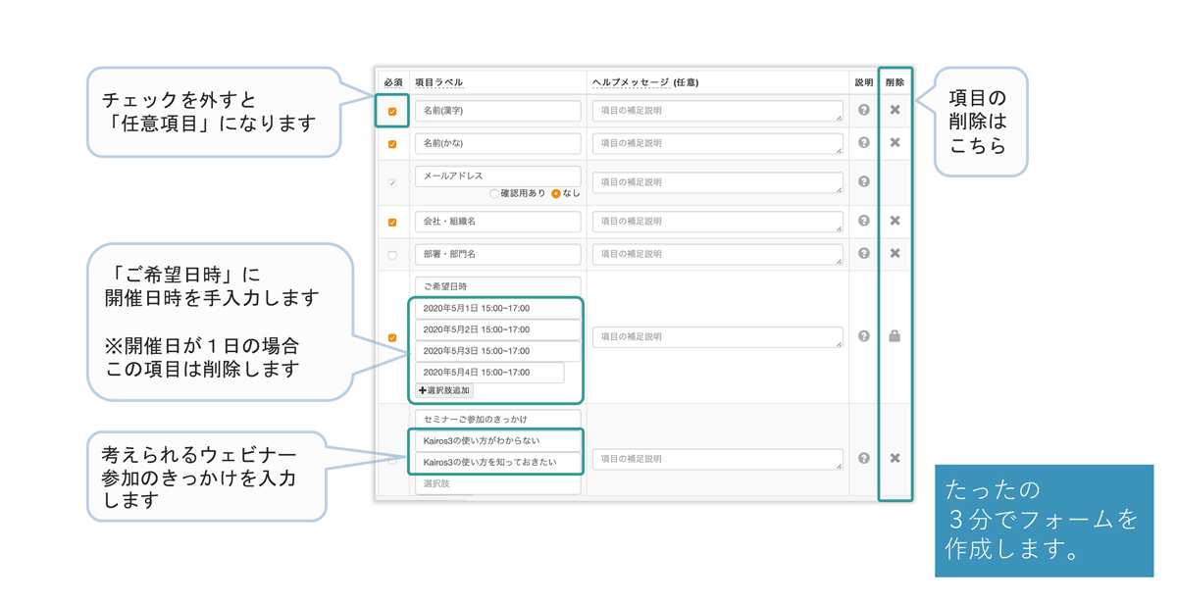1177x605 pixels.
Task: Click the empty 選択肢 placeholder field
Action: pos(497,483)
